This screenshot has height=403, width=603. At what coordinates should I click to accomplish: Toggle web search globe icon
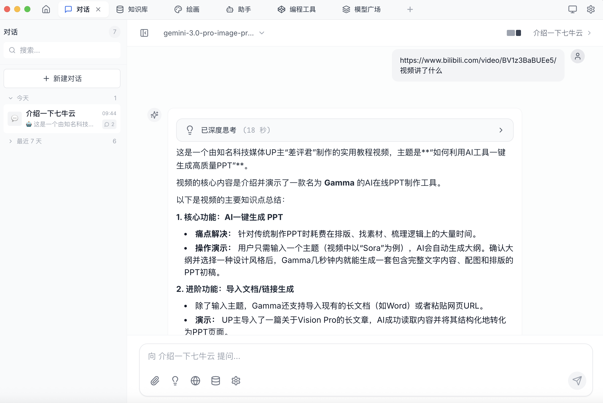tap(195, 381)
